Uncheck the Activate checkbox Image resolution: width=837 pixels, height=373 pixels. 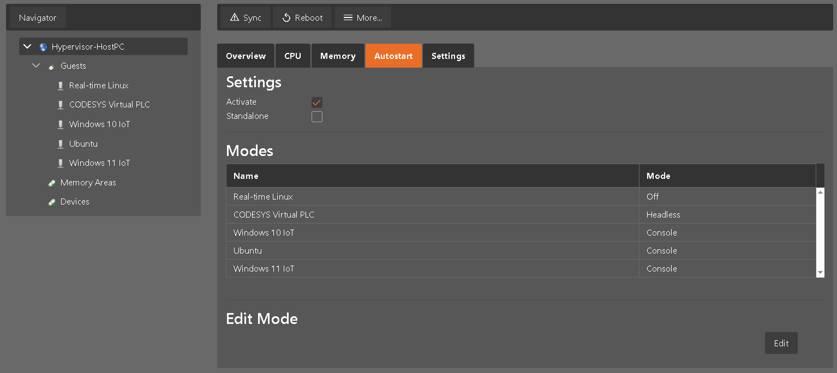click(316, 102)
